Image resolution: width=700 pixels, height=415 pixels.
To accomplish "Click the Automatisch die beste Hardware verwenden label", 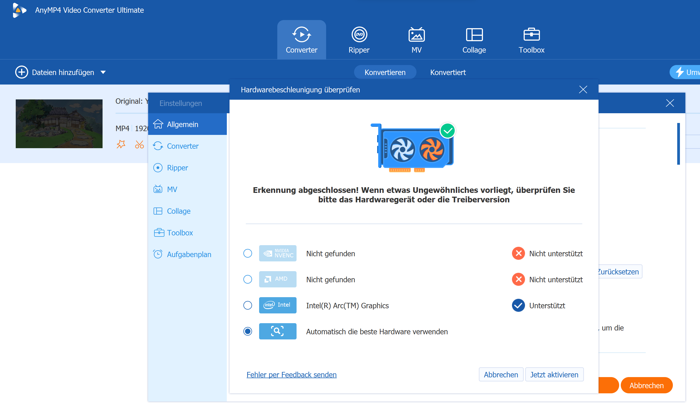I will 377,332.
